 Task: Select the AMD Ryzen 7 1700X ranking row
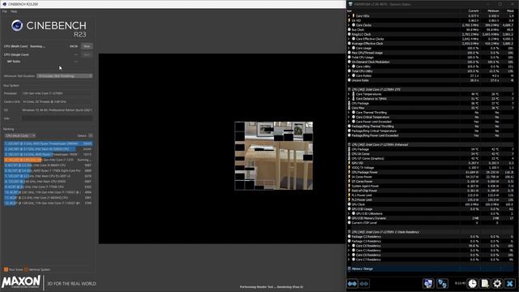[49, 170]
